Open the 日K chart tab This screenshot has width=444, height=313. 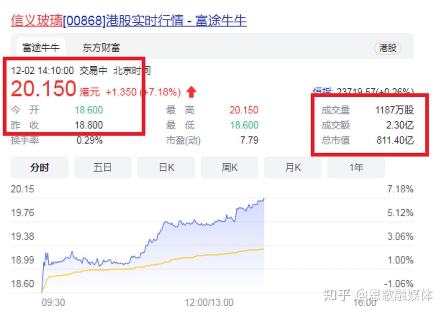[166, 167]
